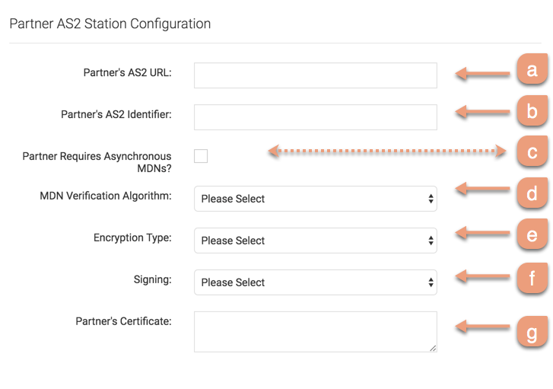Click the orange 'a' callout badge
553x389 pixels.
click(532, 71)
